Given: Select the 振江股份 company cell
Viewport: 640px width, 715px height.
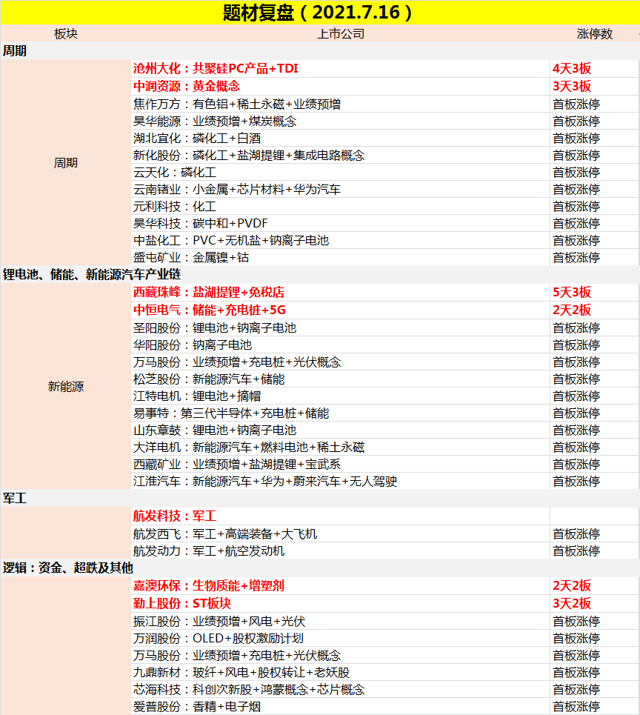Looking at the screenshot, I should [x=340, y=622].
